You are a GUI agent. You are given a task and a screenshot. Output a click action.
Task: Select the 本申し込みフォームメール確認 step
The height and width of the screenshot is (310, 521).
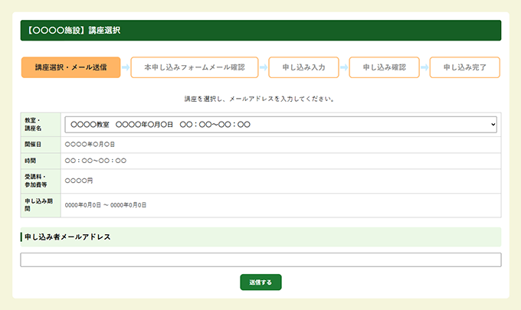coord(195,67)
